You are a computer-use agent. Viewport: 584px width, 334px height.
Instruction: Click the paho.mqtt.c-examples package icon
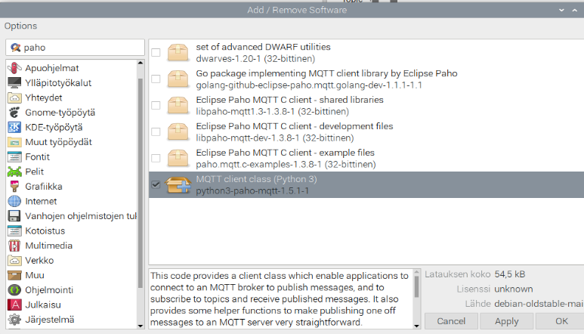click(178, 158)
